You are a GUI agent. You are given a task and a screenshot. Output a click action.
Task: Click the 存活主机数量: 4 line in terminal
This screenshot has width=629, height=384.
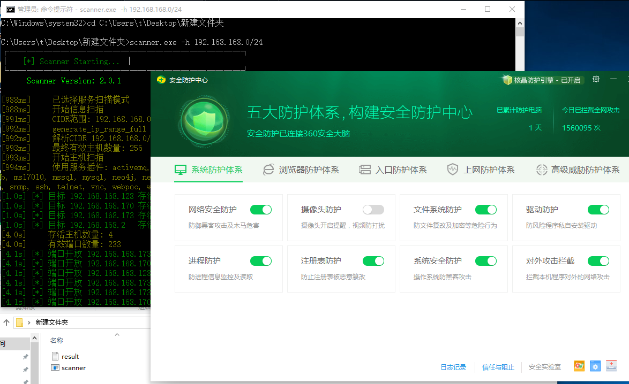tap(80, 235)
